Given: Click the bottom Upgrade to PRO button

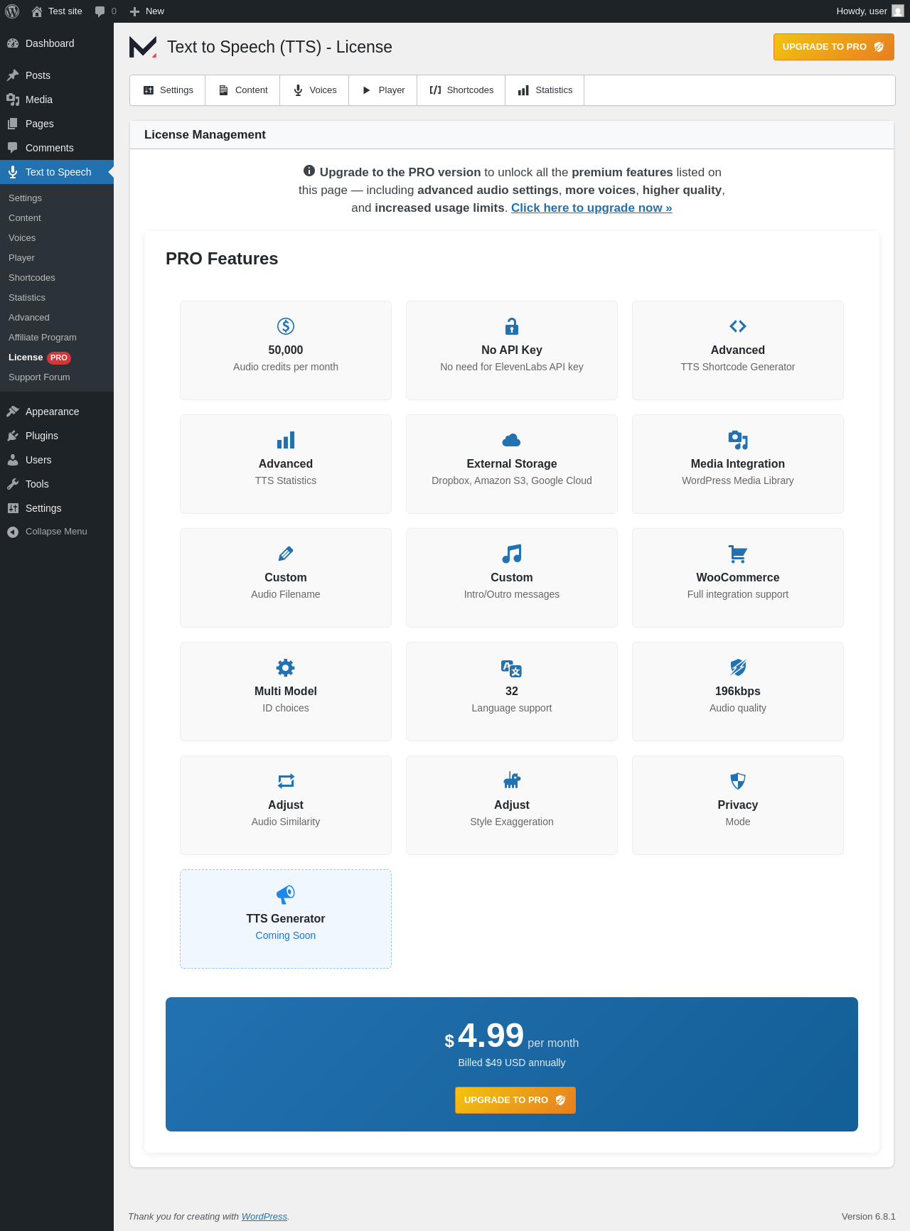Looking at the screenshot, I should click(515, 1100).
